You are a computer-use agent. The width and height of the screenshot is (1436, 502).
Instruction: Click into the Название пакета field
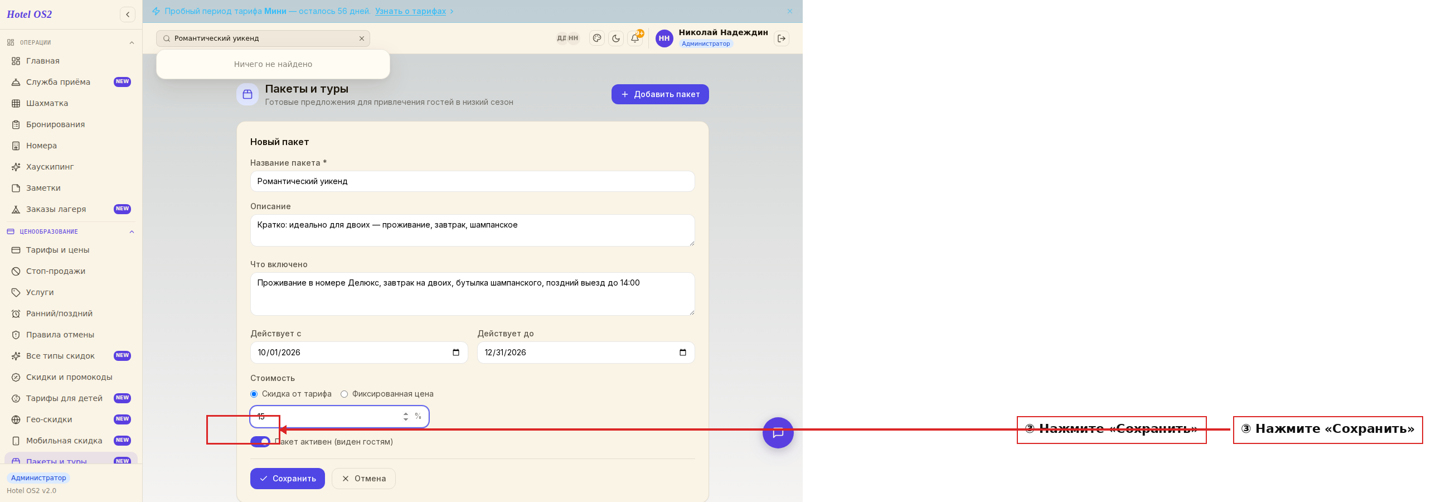473,181
